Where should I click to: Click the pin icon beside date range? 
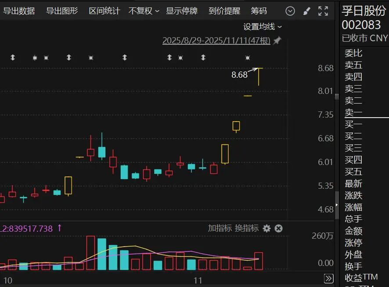point(277,41)
